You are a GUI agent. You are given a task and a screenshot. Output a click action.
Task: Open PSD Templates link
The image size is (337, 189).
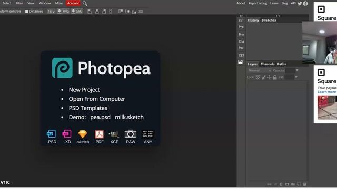pos(88,108)
